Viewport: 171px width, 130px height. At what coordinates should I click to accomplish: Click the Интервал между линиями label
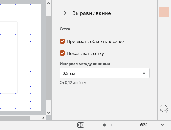pyautogui.click(x=85, y=64)
